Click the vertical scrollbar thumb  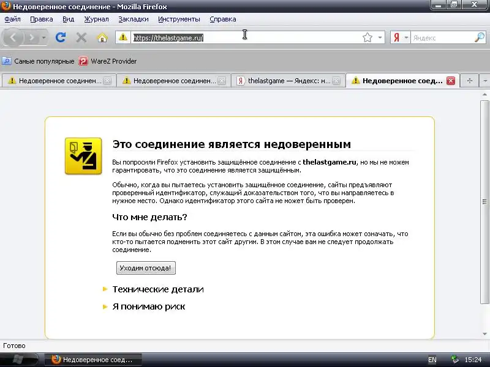coord(484,202)
